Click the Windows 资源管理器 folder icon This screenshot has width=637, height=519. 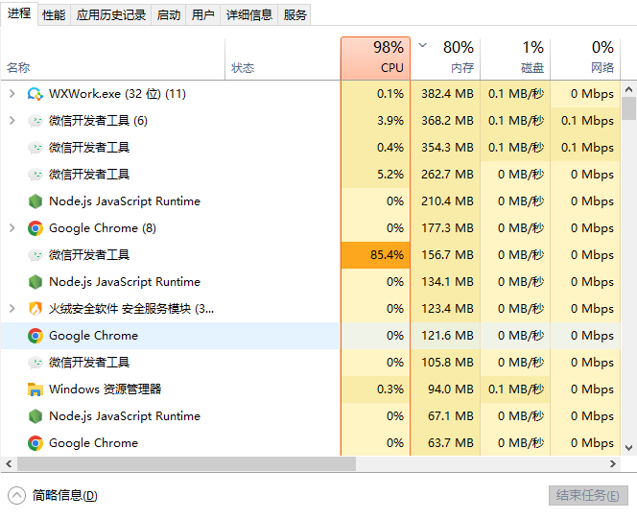tap(35, 389)
